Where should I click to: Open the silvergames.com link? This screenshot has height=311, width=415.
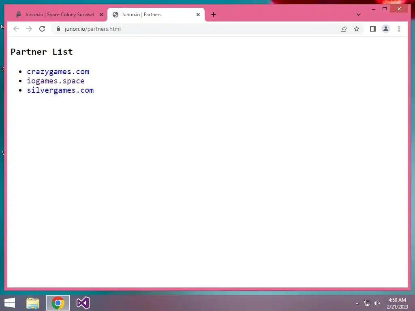[x=60, y=90]
